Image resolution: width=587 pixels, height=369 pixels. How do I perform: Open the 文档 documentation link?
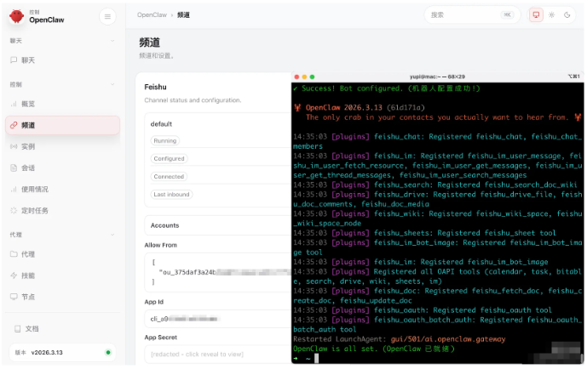pos(32,328)
